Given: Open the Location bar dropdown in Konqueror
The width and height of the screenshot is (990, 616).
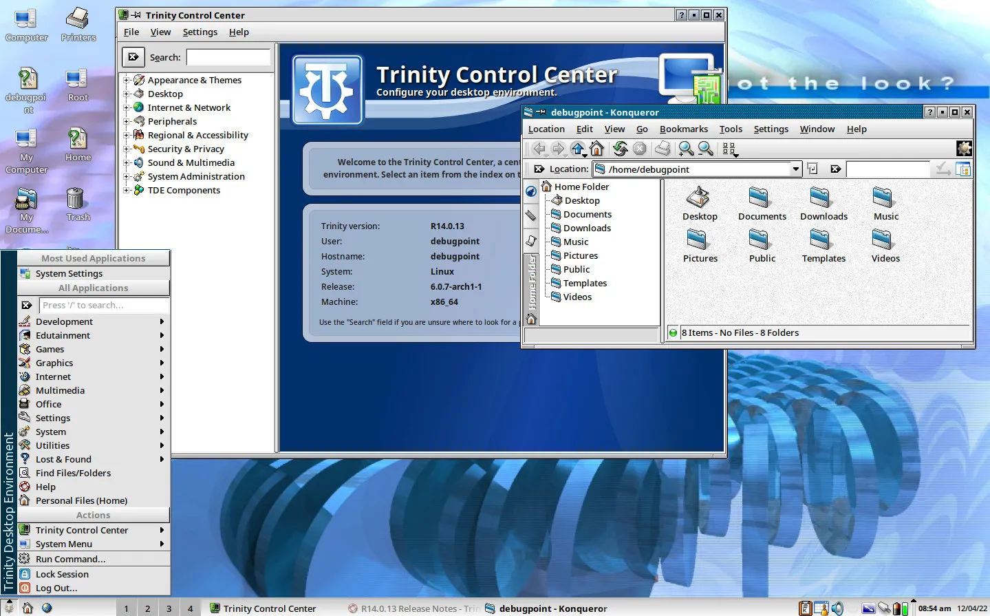Looking at the screenshot, I should (795, 169).
